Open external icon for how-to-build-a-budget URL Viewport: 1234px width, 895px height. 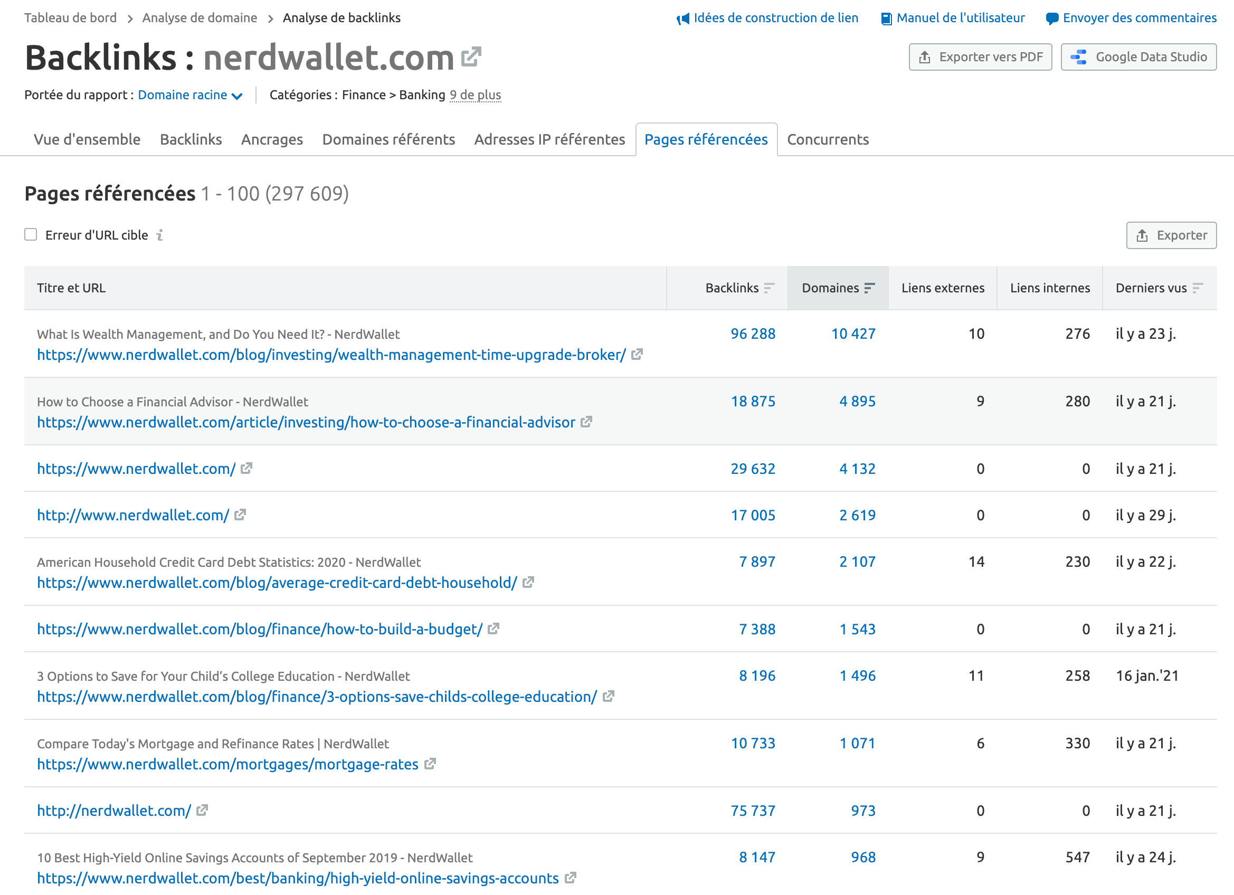coord(493,629)
